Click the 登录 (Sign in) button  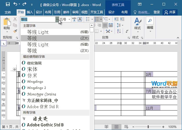click(x=157, y=12)
